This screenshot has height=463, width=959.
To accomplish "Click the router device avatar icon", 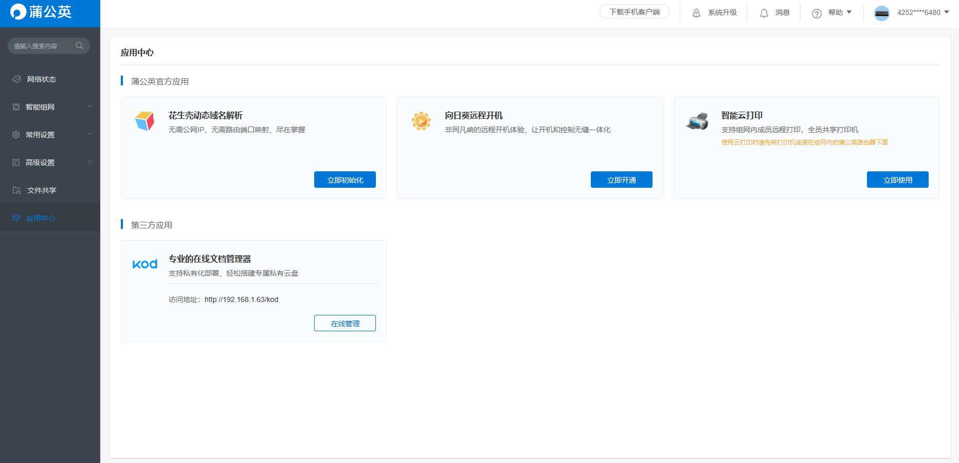I will tap(882, 13).
